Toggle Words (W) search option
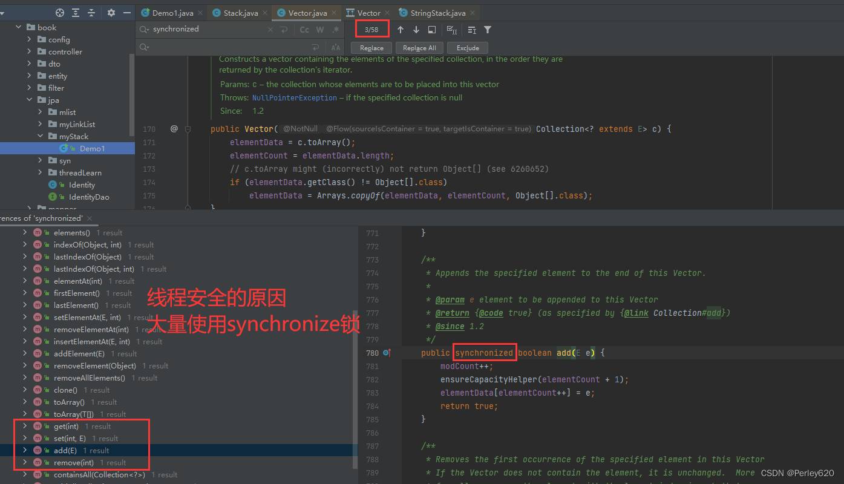Viewport: 844px width, 484px height. 320,29
